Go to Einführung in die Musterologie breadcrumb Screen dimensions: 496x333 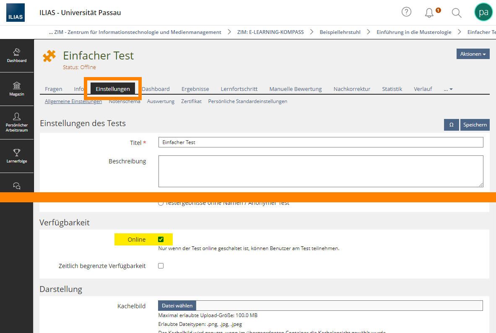click(x=414, y=32)
